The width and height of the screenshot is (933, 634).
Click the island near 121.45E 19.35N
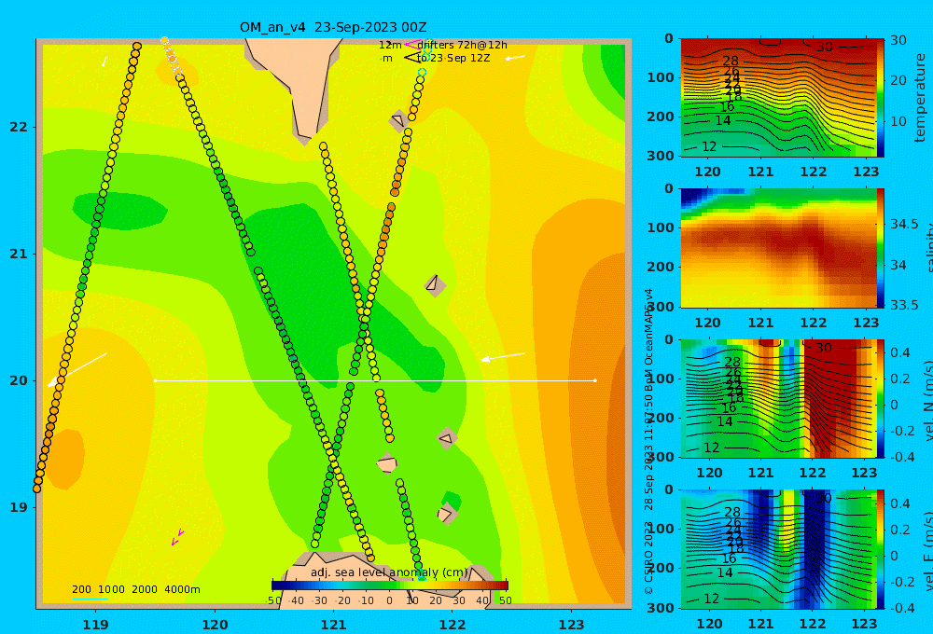[x=387, y=463]
